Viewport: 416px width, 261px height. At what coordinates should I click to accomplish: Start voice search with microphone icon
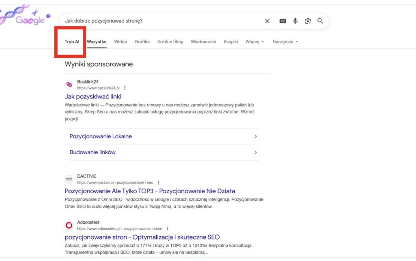pos(295,21)
